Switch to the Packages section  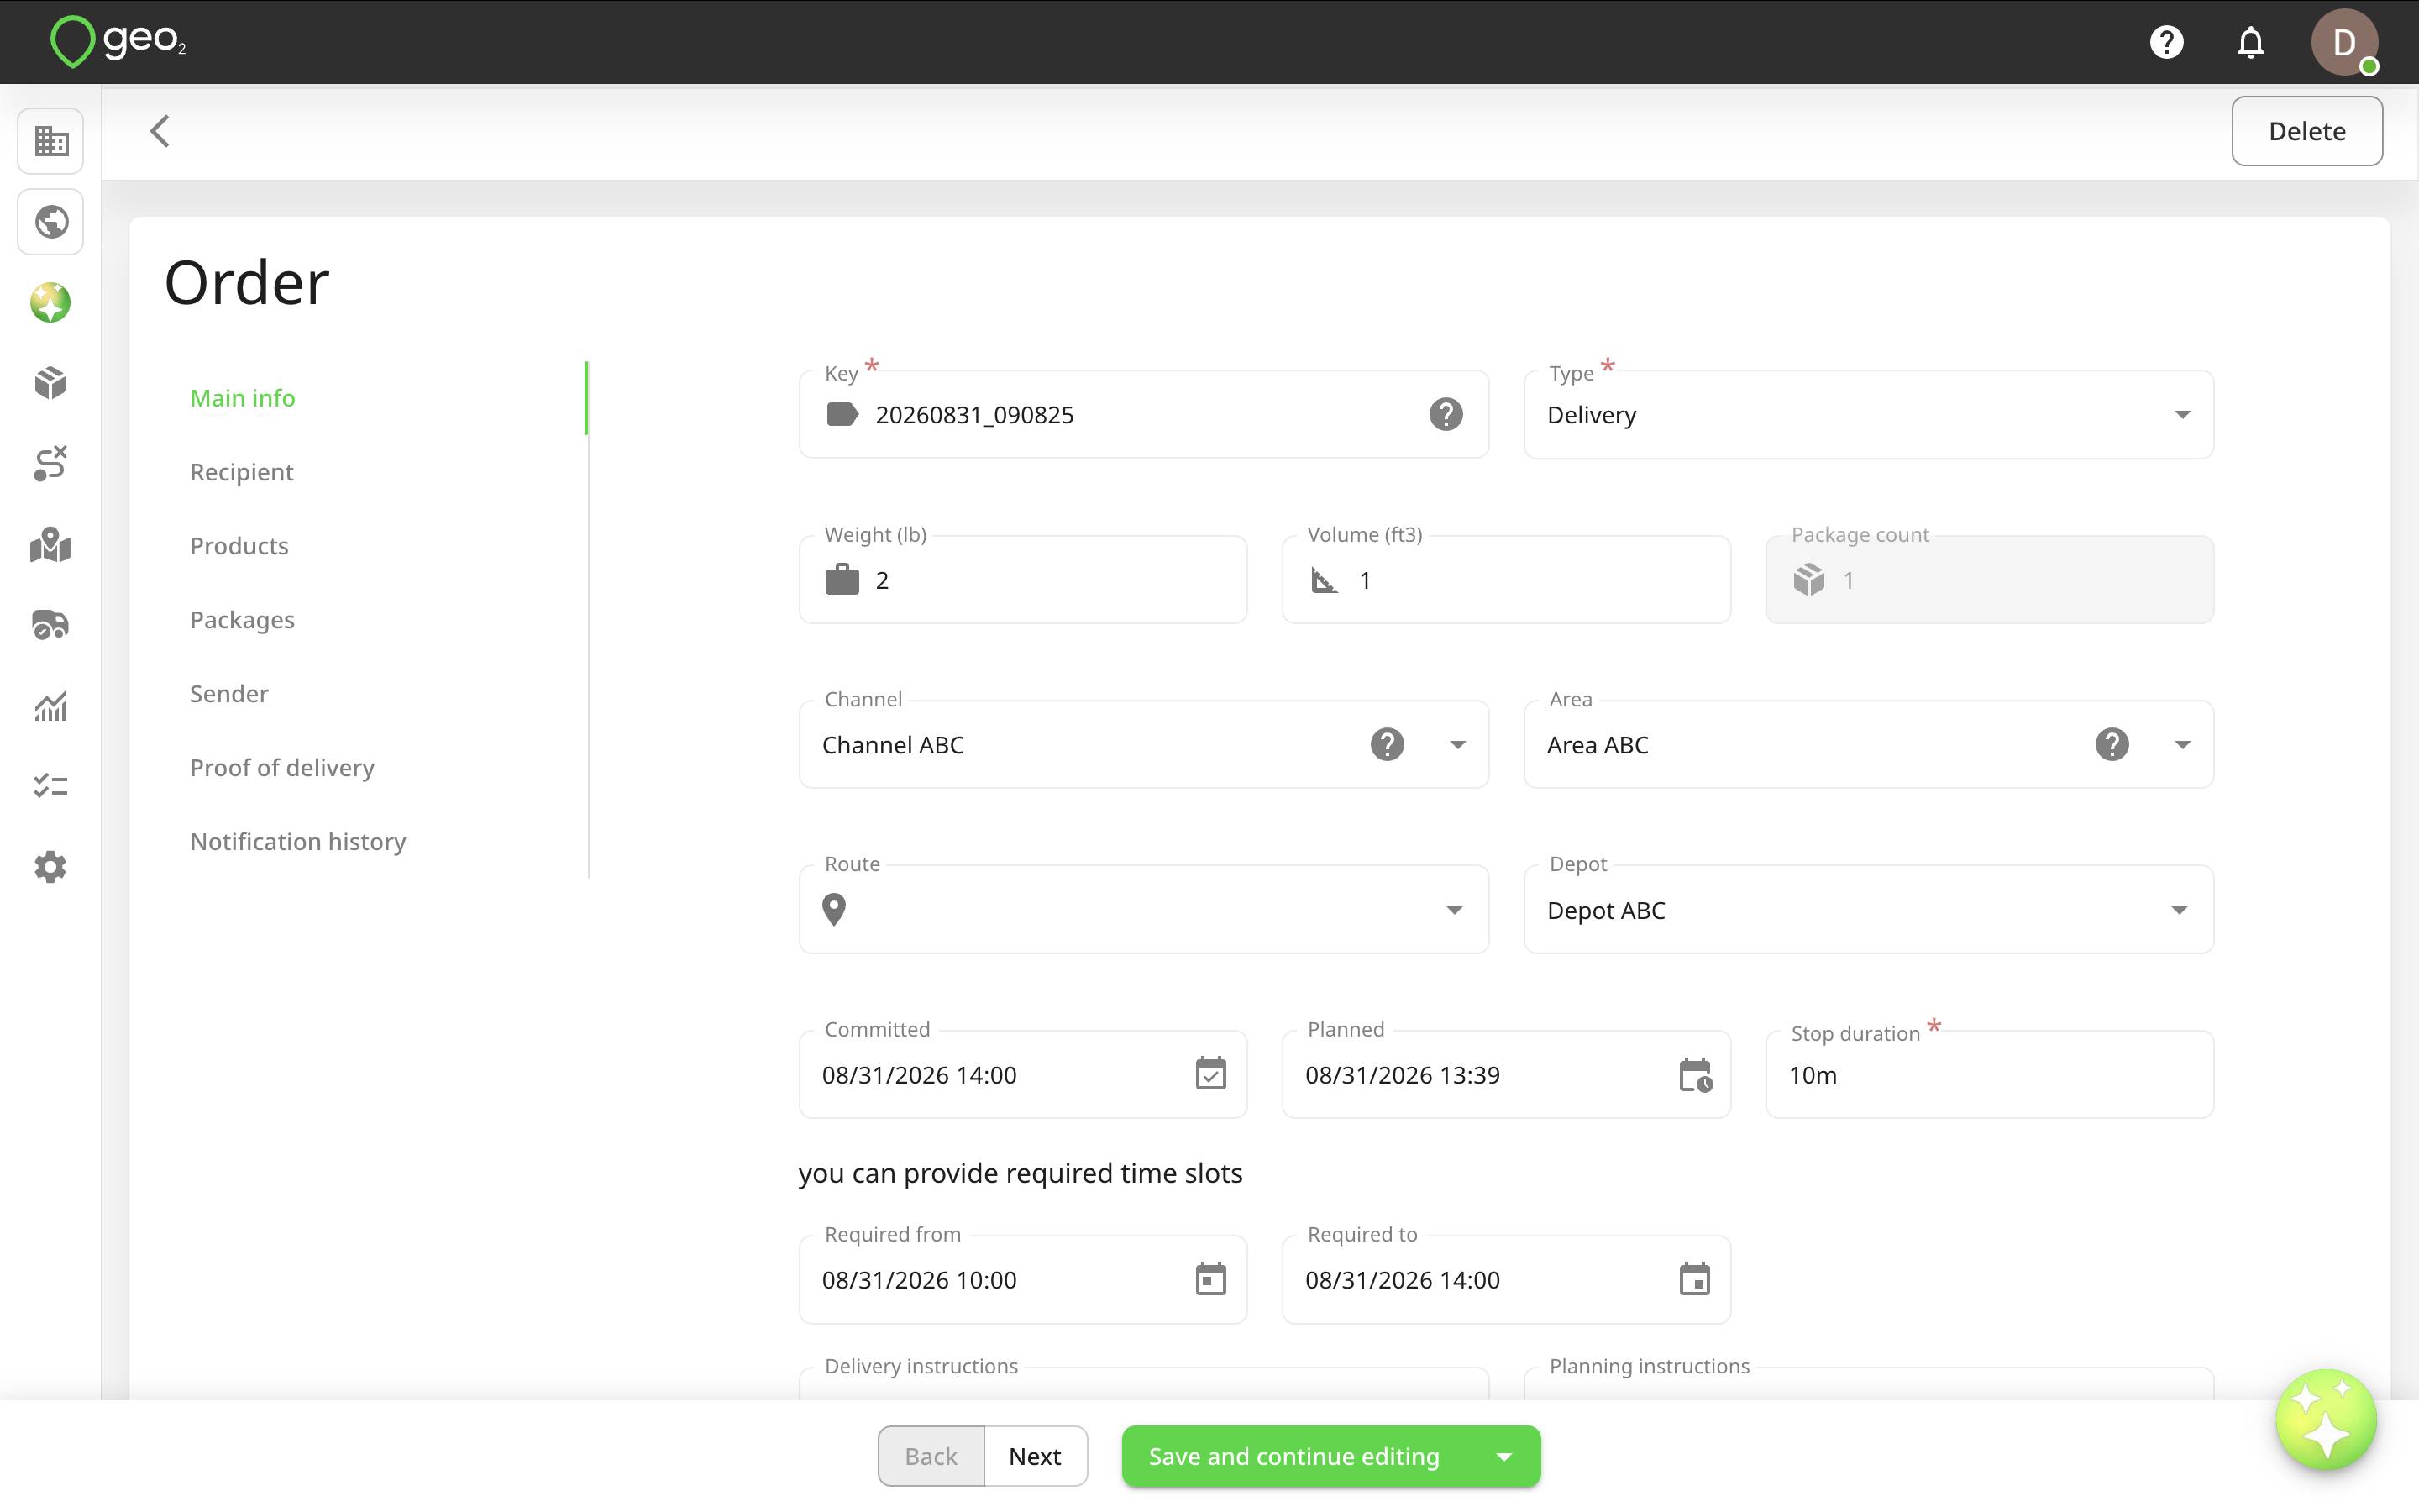(x=242, y=620)
